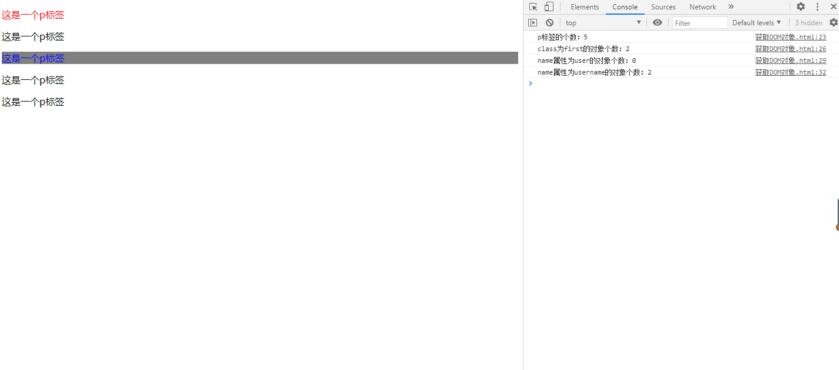The width and height of the screenshot is (839, 370).
Task: Open DevTools settings gear in tab bar
Action: pos(801,7)
